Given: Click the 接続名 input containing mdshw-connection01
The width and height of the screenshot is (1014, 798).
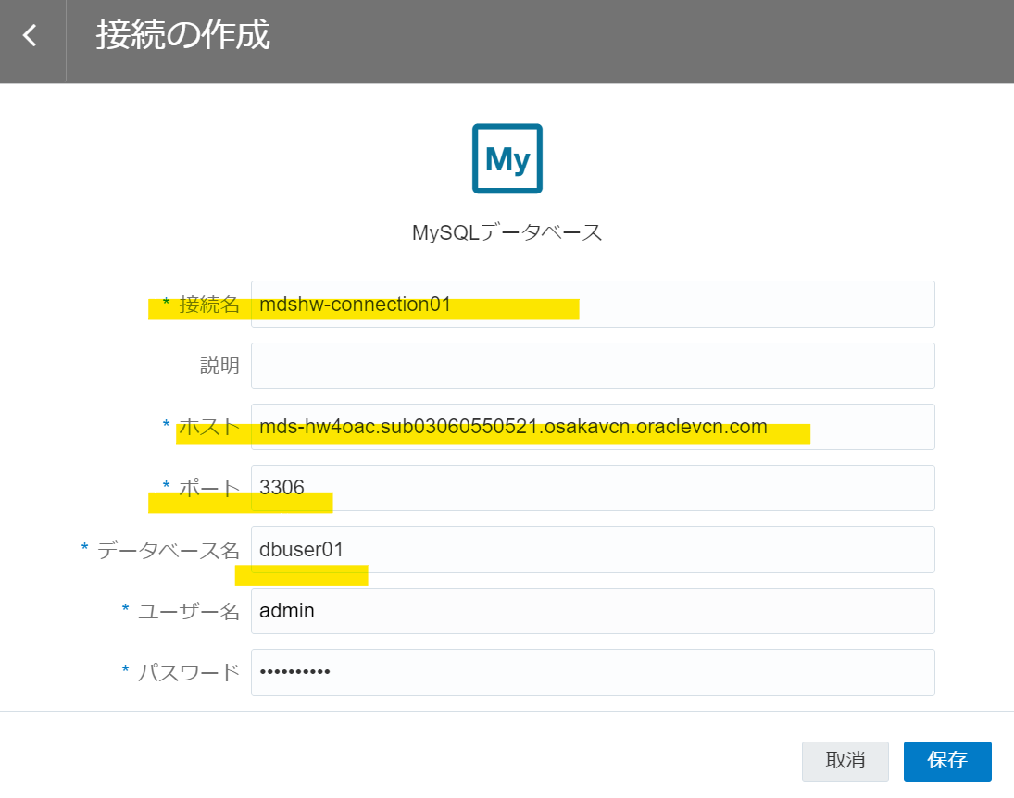Looking at the screenshot, I should pyautogui.click(x=593, y=304).
